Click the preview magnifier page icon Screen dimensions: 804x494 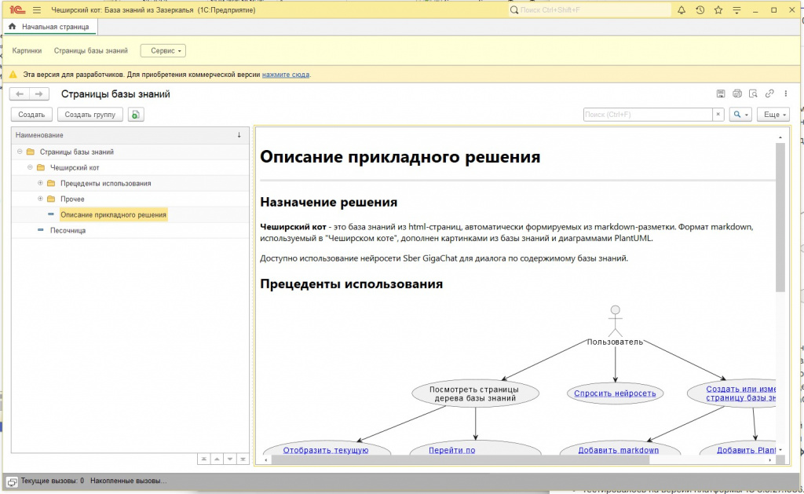(x=753, y=93)
